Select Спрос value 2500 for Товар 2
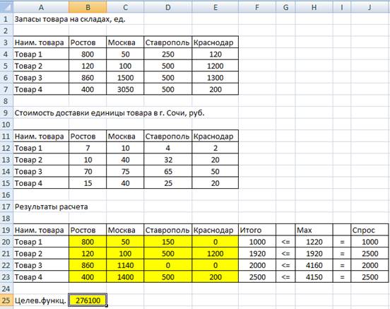 370,253
